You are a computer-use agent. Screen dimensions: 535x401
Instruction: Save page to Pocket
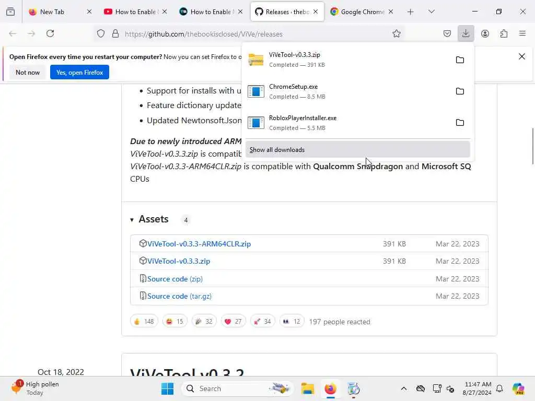click(x=447, y=33)
